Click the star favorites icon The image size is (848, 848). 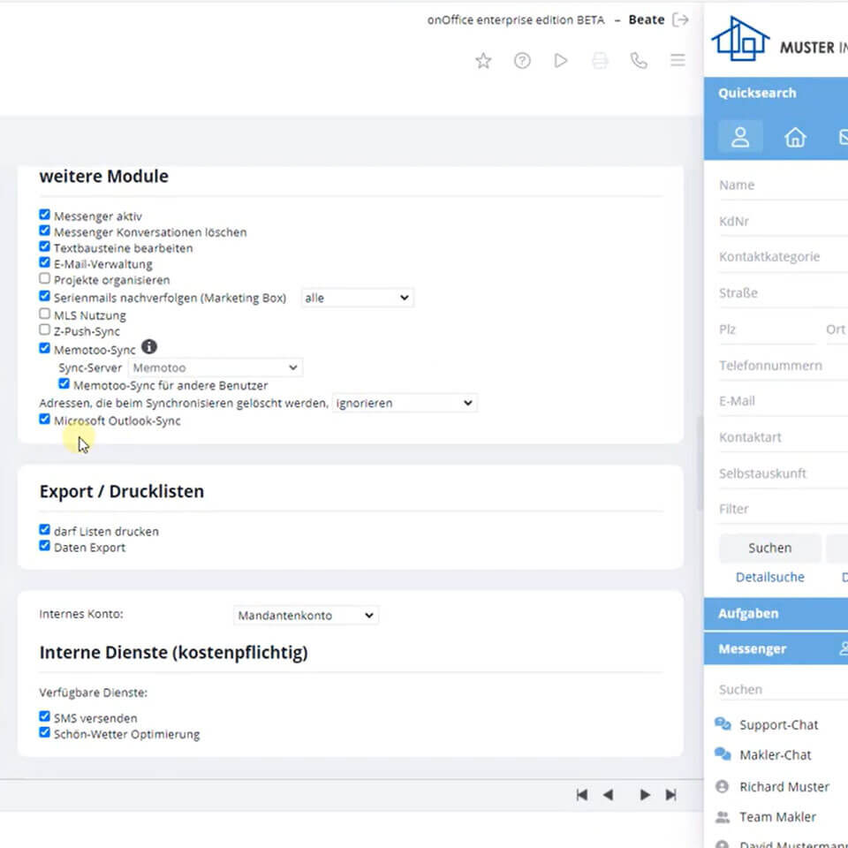[x=483, y=60]
